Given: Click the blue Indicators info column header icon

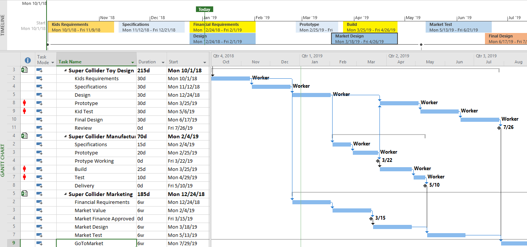Looking at the screenshot, I should click(27, 60).
